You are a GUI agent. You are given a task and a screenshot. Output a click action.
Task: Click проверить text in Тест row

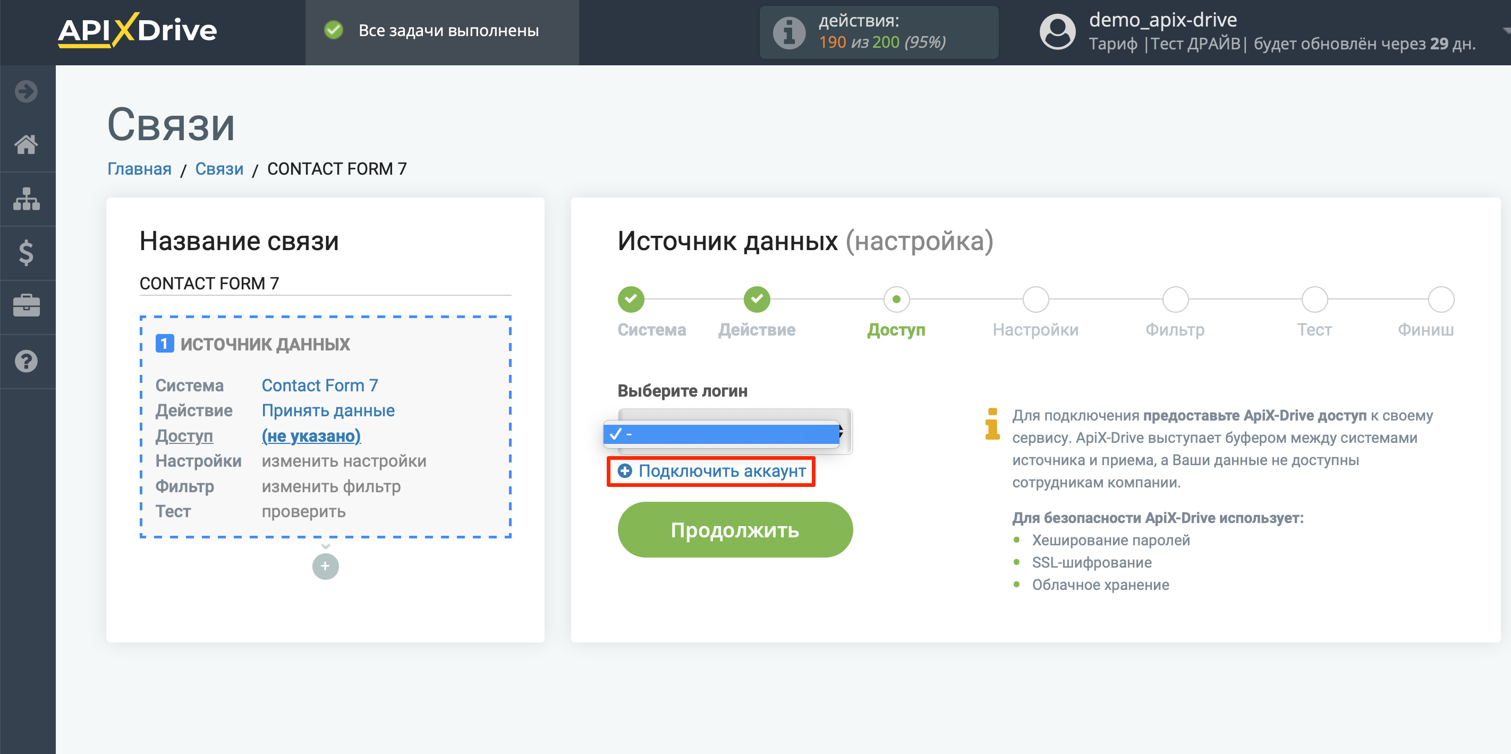tap(303, 511)
